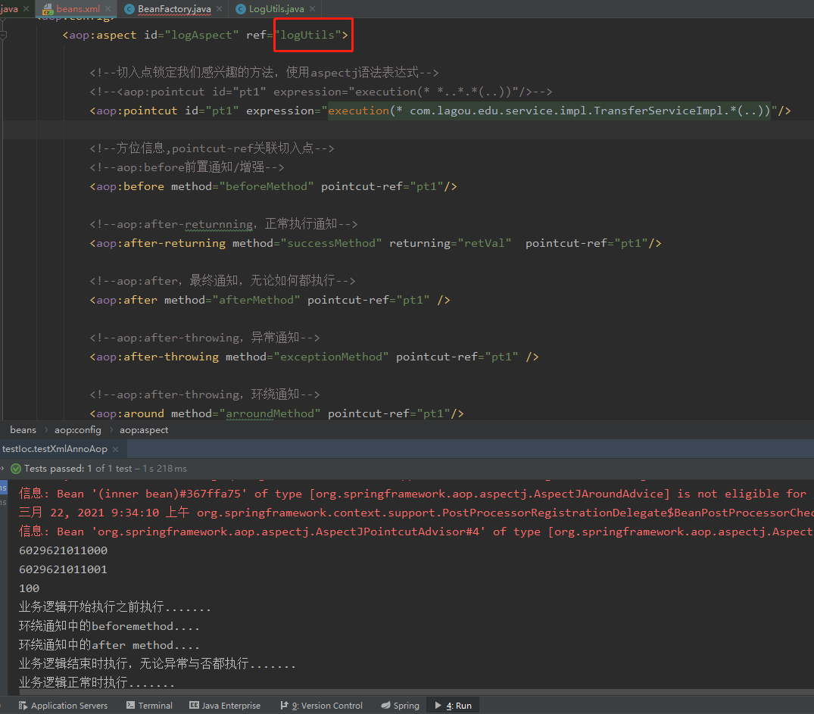The height and width of the screenshot is (714, 814).
Task: Close the beans.xml editor tab
Action: (108, 9)
